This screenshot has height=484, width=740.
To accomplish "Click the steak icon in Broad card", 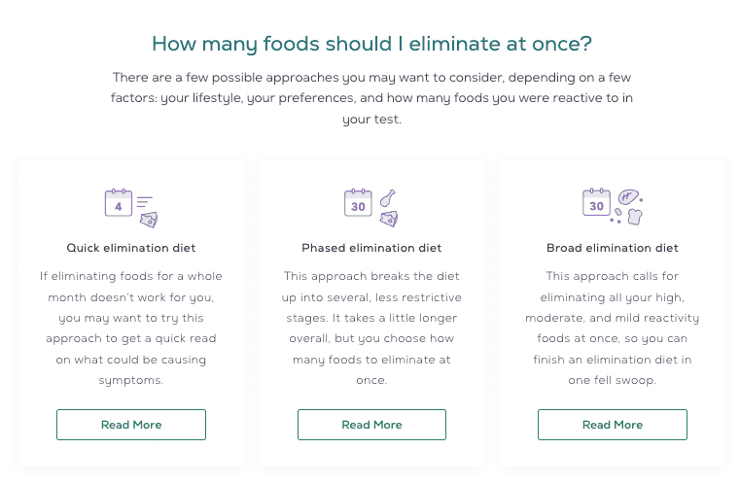I will (628, 196).
